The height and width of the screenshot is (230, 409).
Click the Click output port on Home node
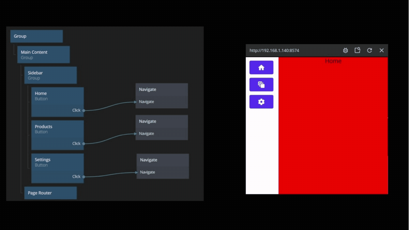tap(84, 110)
